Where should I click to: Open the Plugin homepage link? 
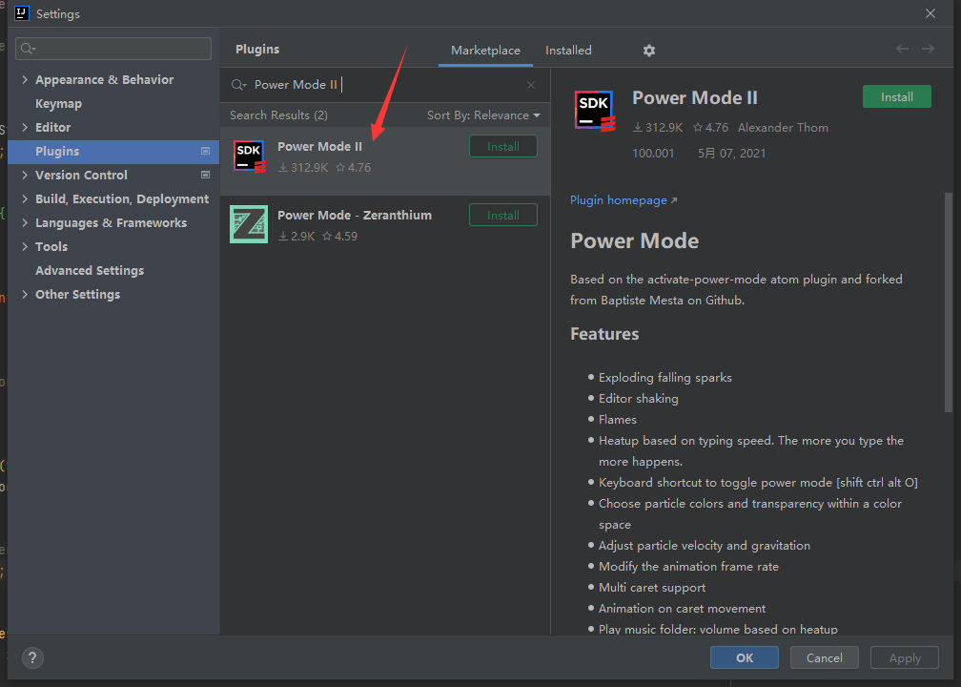pyautogui.click(x=624, y=200)
